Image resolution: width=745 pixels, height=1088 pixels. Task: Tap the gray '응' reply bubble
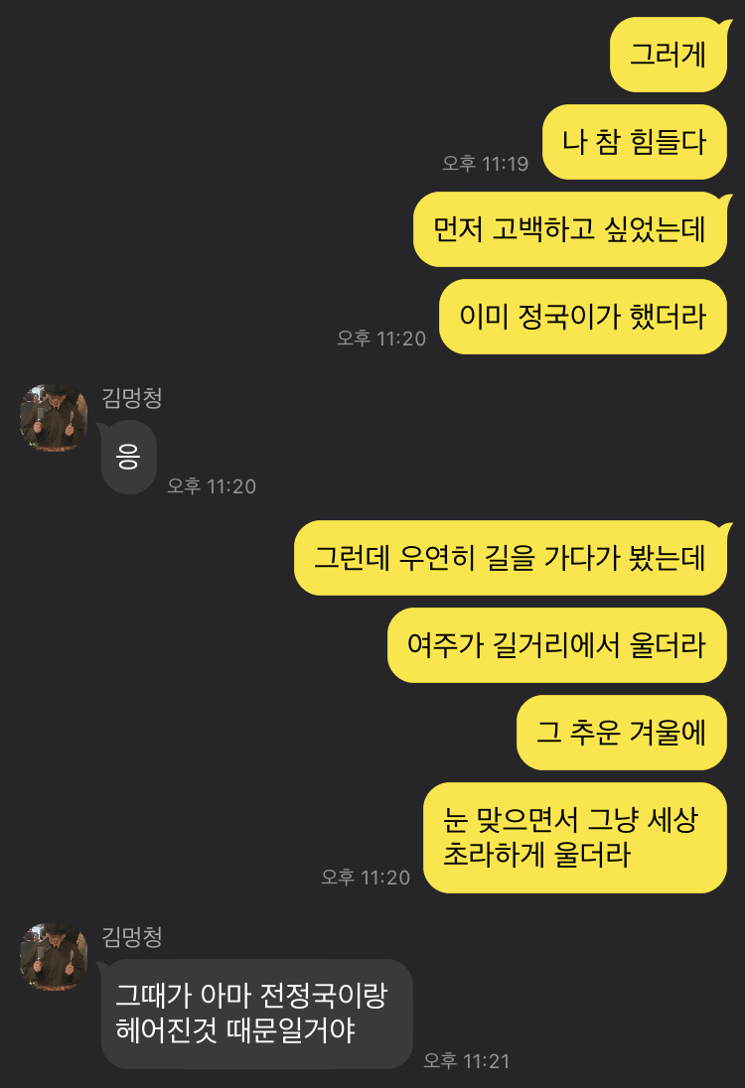point(128,458)
